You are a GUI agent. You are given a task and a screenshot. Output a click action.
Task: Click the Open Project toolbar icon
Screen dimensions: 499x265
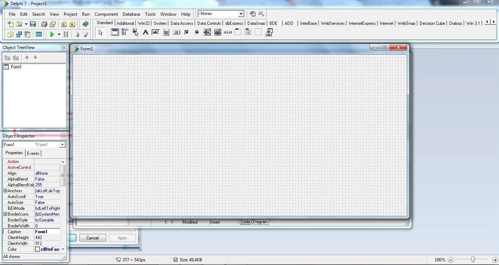pyautogui.click(x=53, y=24)
